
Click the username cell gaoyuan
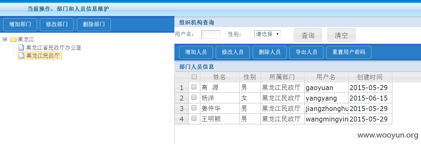pos(326,88)
